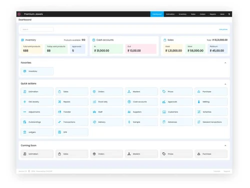Click the Repairs tools icon in Quick actions
Image resolution: width=250 pixels, height=188 pixels.
[59, 102]
